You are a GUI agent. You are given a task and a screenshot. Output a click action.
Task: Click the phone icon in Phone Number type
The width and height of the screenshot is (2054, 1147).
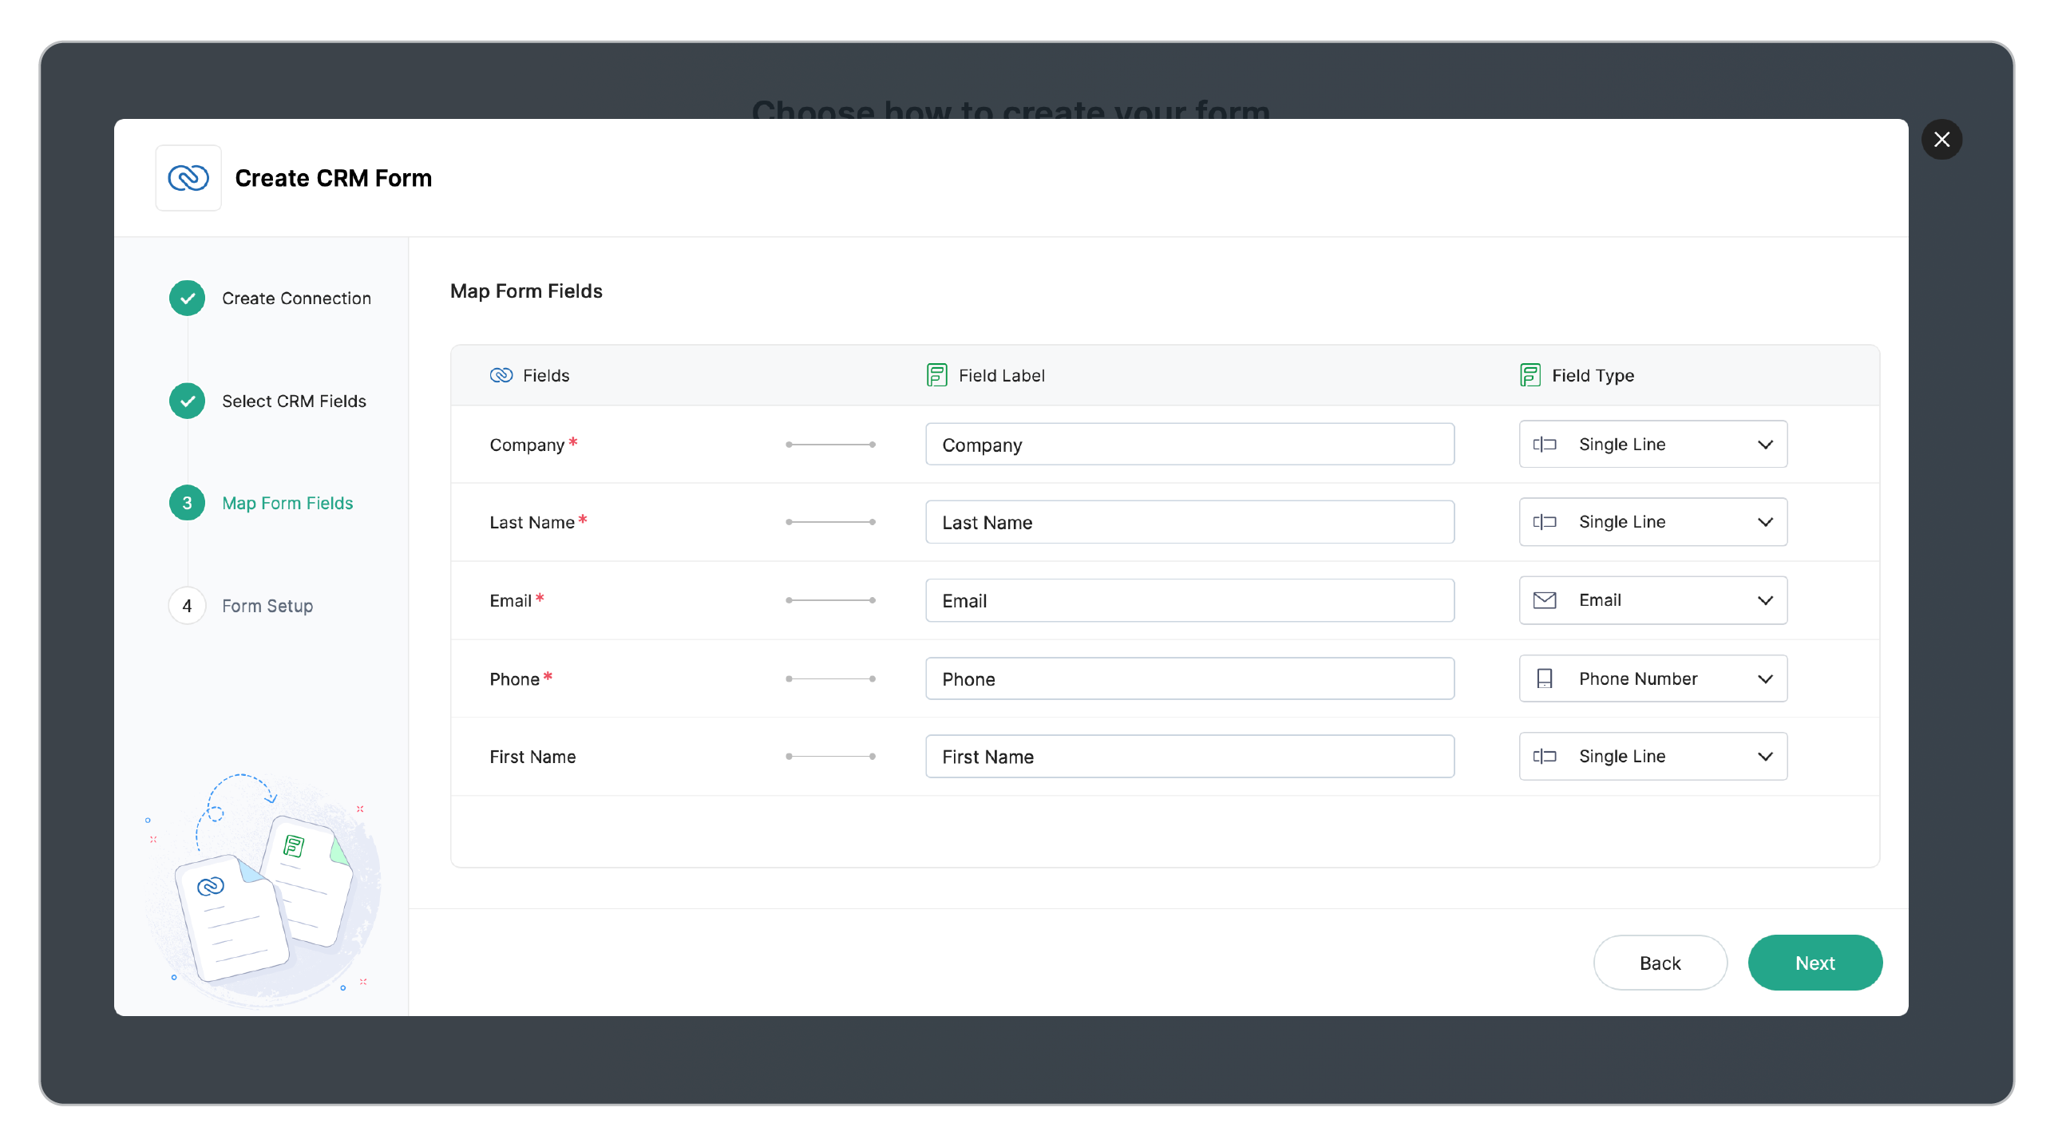point(1544,678)
